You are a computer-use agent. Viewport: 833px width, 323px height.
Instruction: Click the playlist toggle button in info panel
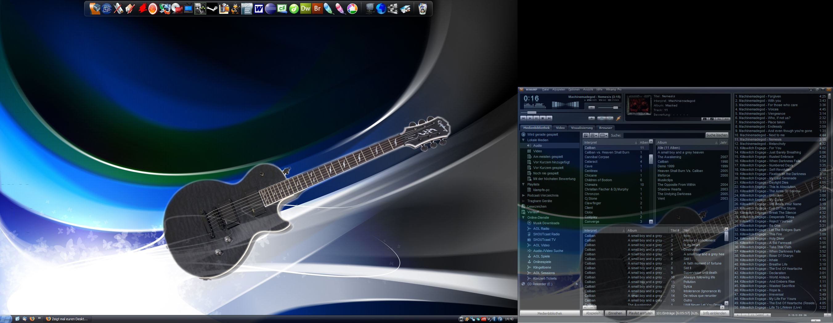(726, 119)
